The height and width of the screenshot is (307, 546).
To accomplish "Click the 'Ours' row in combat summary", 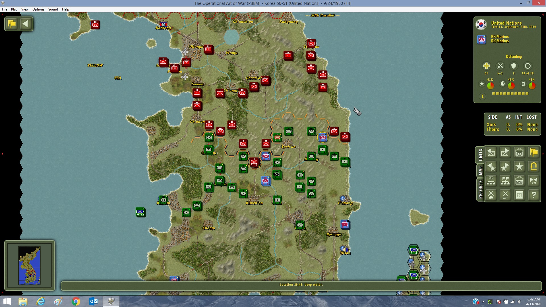I will pos(512,125).
